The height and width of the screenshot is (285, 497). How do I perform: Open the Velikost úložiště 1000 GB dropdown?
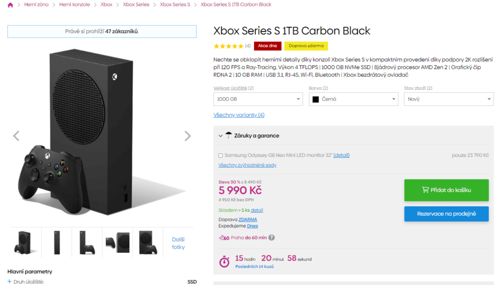[258, 99]
